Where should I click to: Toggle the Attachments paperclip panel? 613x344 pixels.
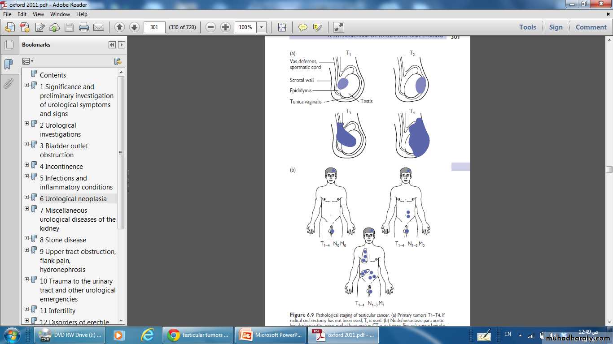pyautogui.click(x=9, y=83)
